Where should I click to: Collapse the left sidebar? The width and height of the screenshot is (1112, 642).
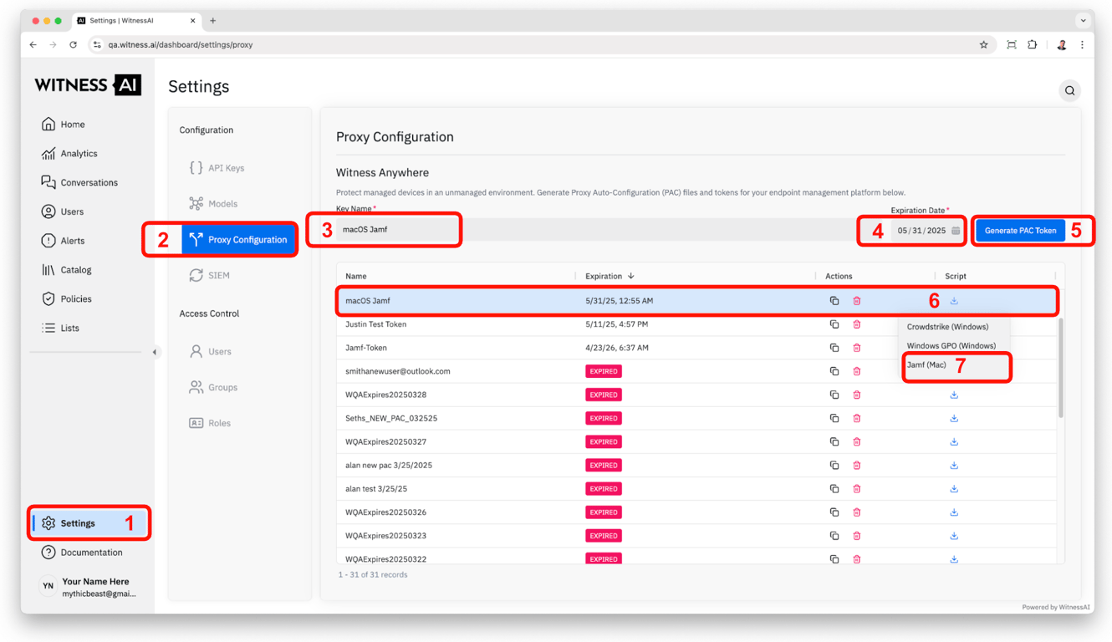(x=155, y=352)
